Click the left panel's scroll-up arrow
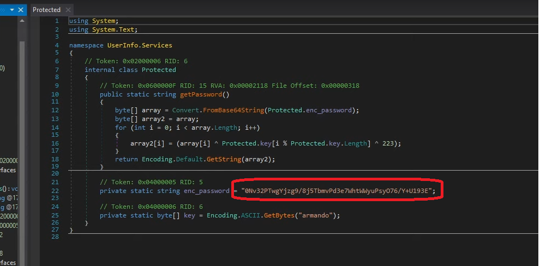This screenshot has width=540, height=266. pos(22,21)
